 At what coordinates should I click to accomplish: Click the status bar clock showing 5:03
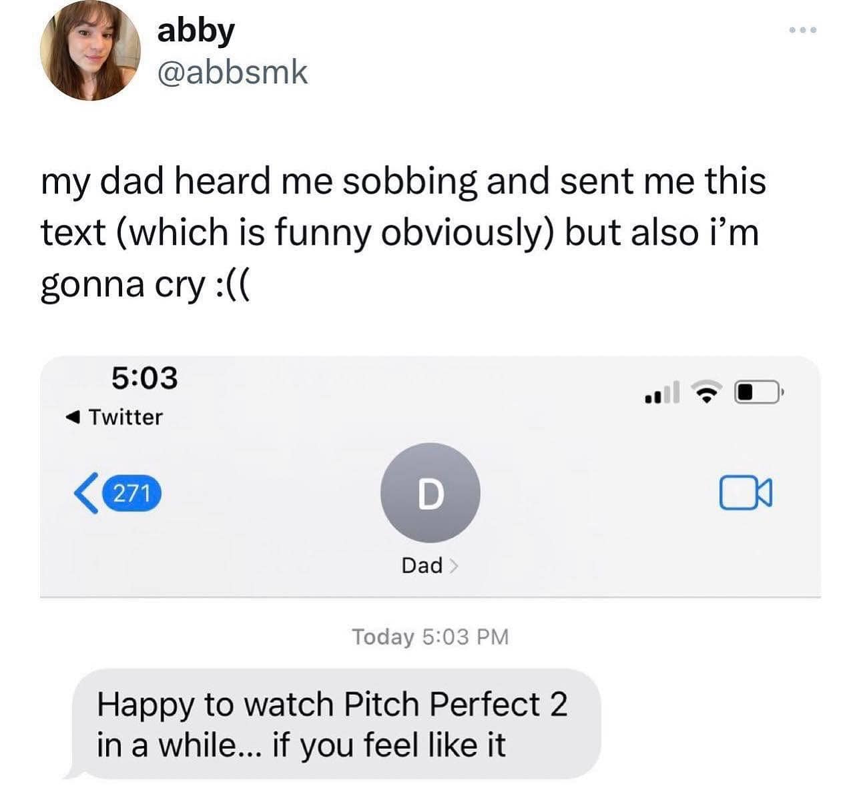(x=144, y=378)
